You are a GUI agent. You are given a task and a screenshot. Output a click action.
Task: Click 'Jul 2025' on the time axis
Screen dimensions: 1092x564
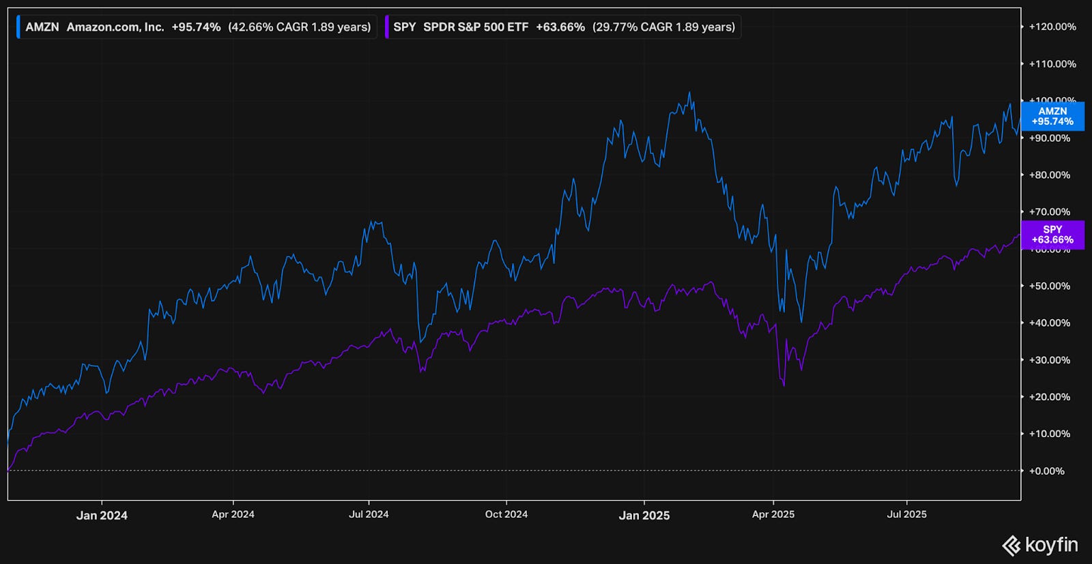point(906,514)
